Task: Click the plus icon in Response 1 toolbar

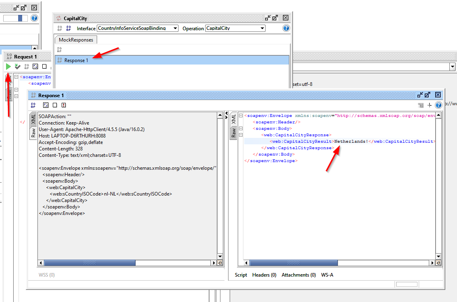Action: [430, 105]
